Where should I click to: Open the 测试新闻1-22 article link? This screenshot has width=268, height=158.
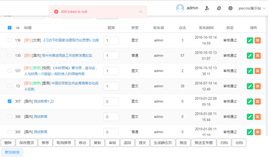click(x=44, y=101)
